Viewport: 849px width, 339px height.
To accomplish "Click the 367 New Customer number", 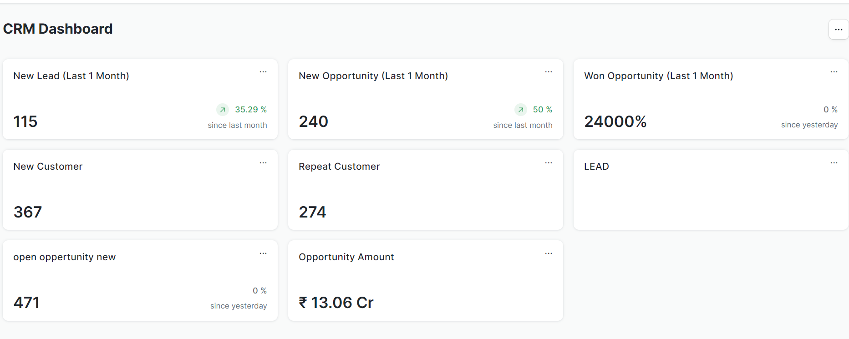I will pos(28,212).
